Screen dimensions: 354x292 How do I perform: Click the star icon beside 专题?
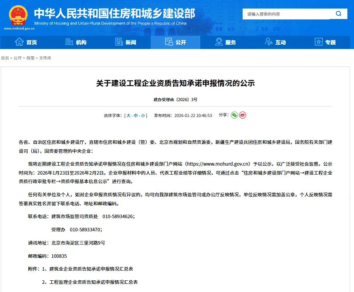click(x=319, y=42)
